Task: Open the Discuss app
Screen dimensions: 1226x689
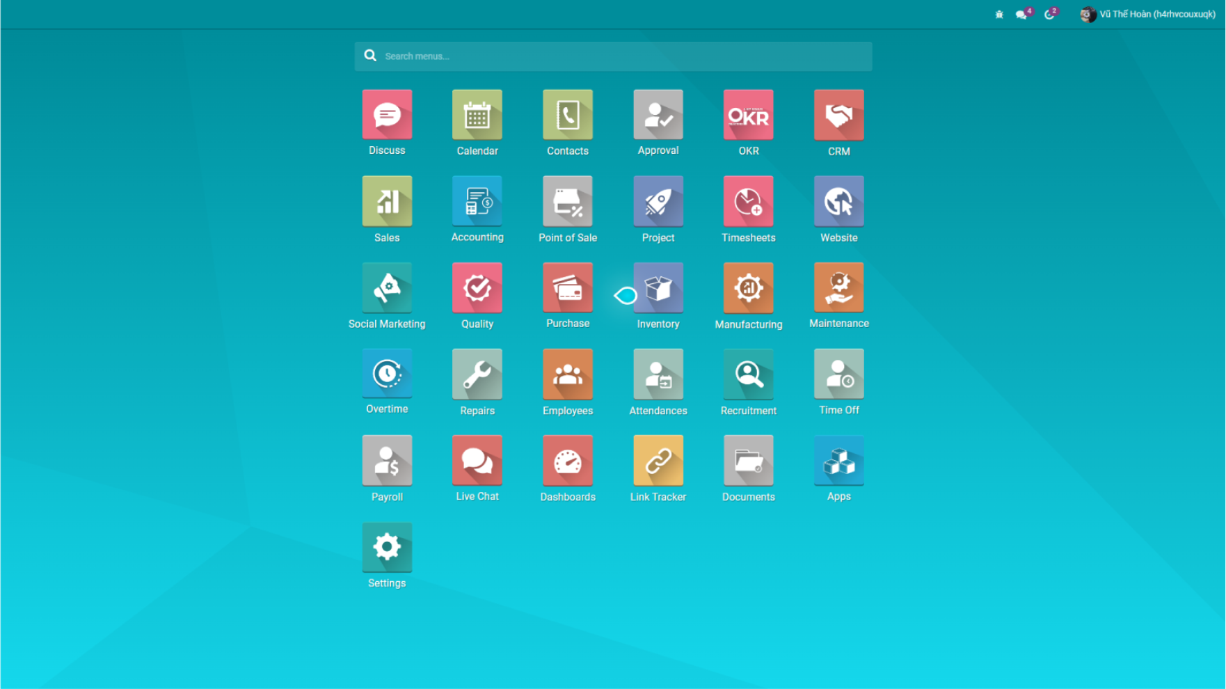Action: [387, 115]
